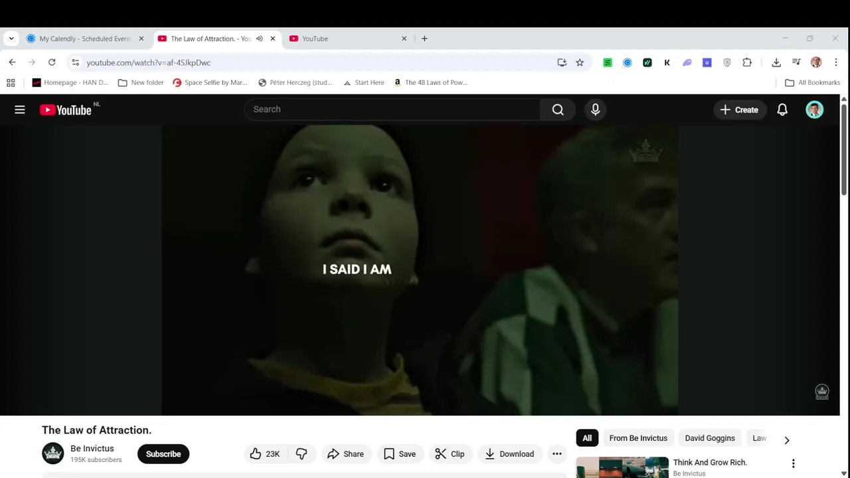Image resolution: width=850 pixels, height=478 pixels.
Task: Select the From Be Invictus chip
Action: click(x=638, y=438)
